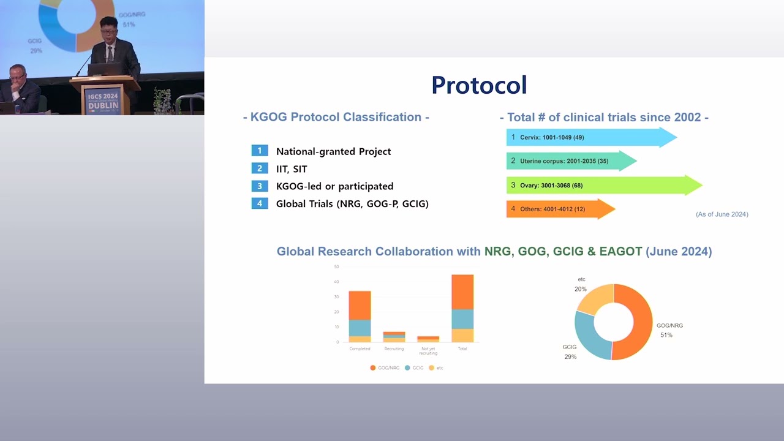Click 'Global Trials (NRG, GOG-P, GCIG)' text
Screen dimensions: 784x441
(x=352, y=204)
